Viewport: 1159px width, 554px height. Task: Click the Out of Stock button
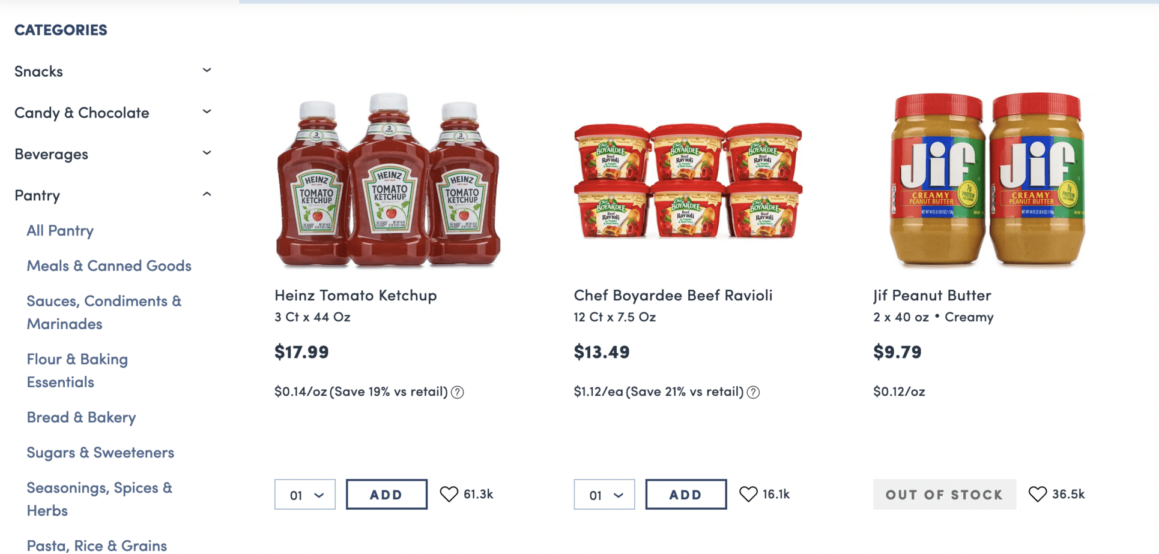coord(944,495)
